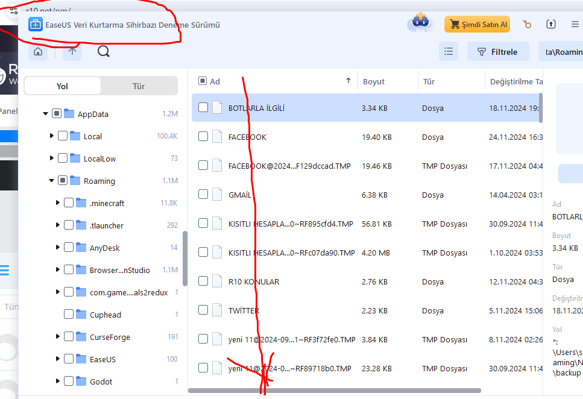
Task: Click the horizontal scrollbar under file list
Action: (335, 391)
